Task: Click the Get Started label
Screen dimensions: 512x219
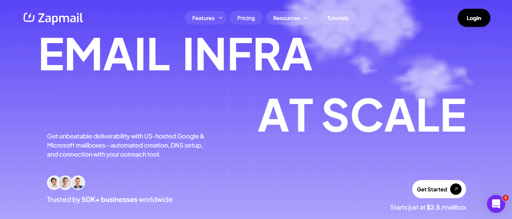Action: tap(432, 189)
